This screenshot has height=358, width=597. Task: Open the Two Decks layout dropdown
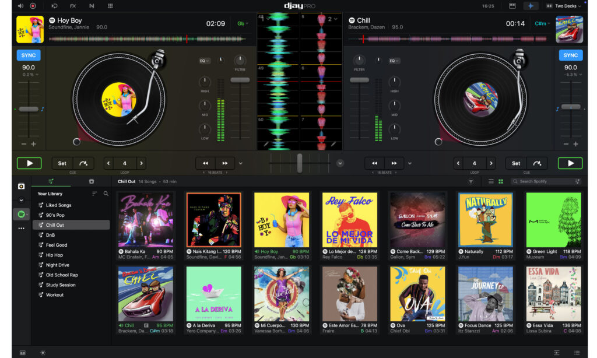pos(564,6)
